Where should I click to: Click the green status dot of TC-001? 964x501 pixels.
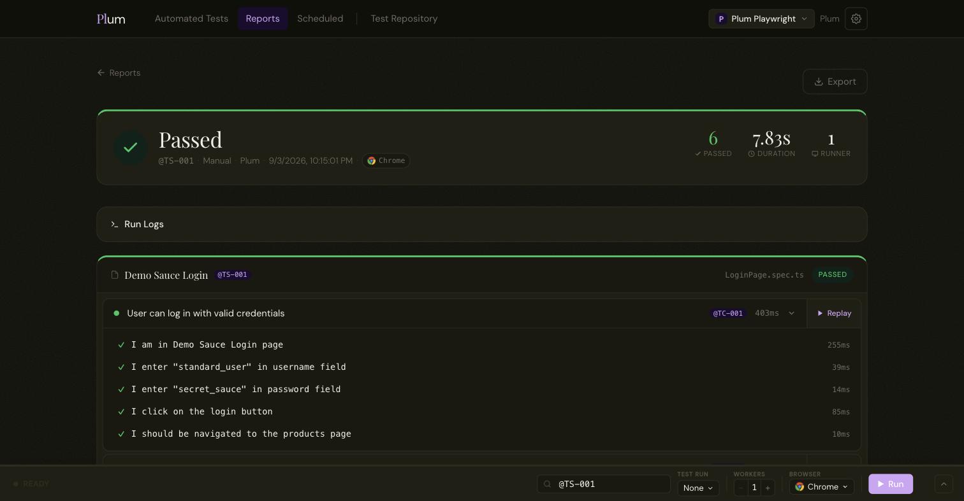click(x=117, y=313)
